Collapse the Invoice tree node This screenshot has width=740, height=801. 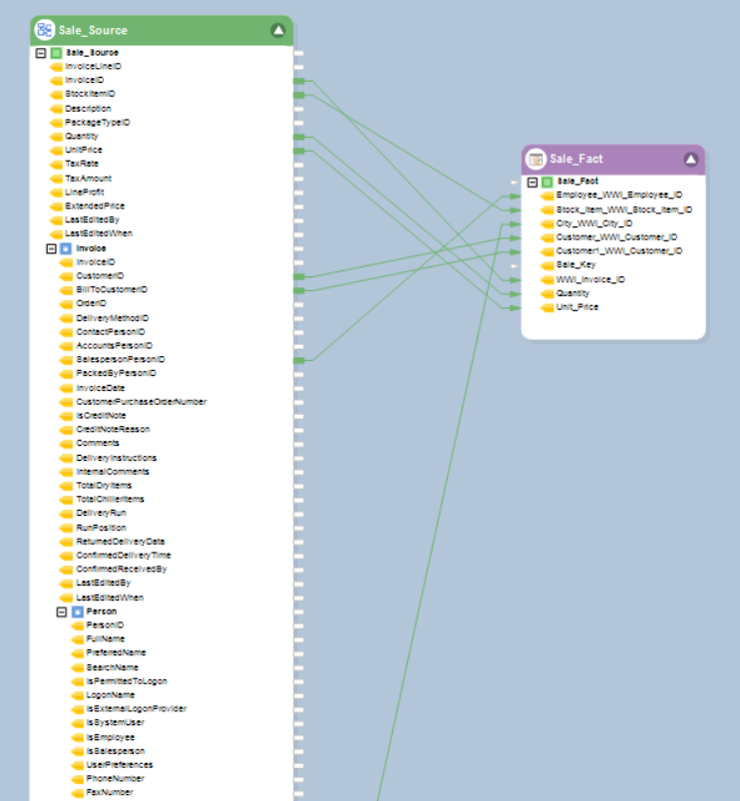pyautogui.click(x=52, y=248)
